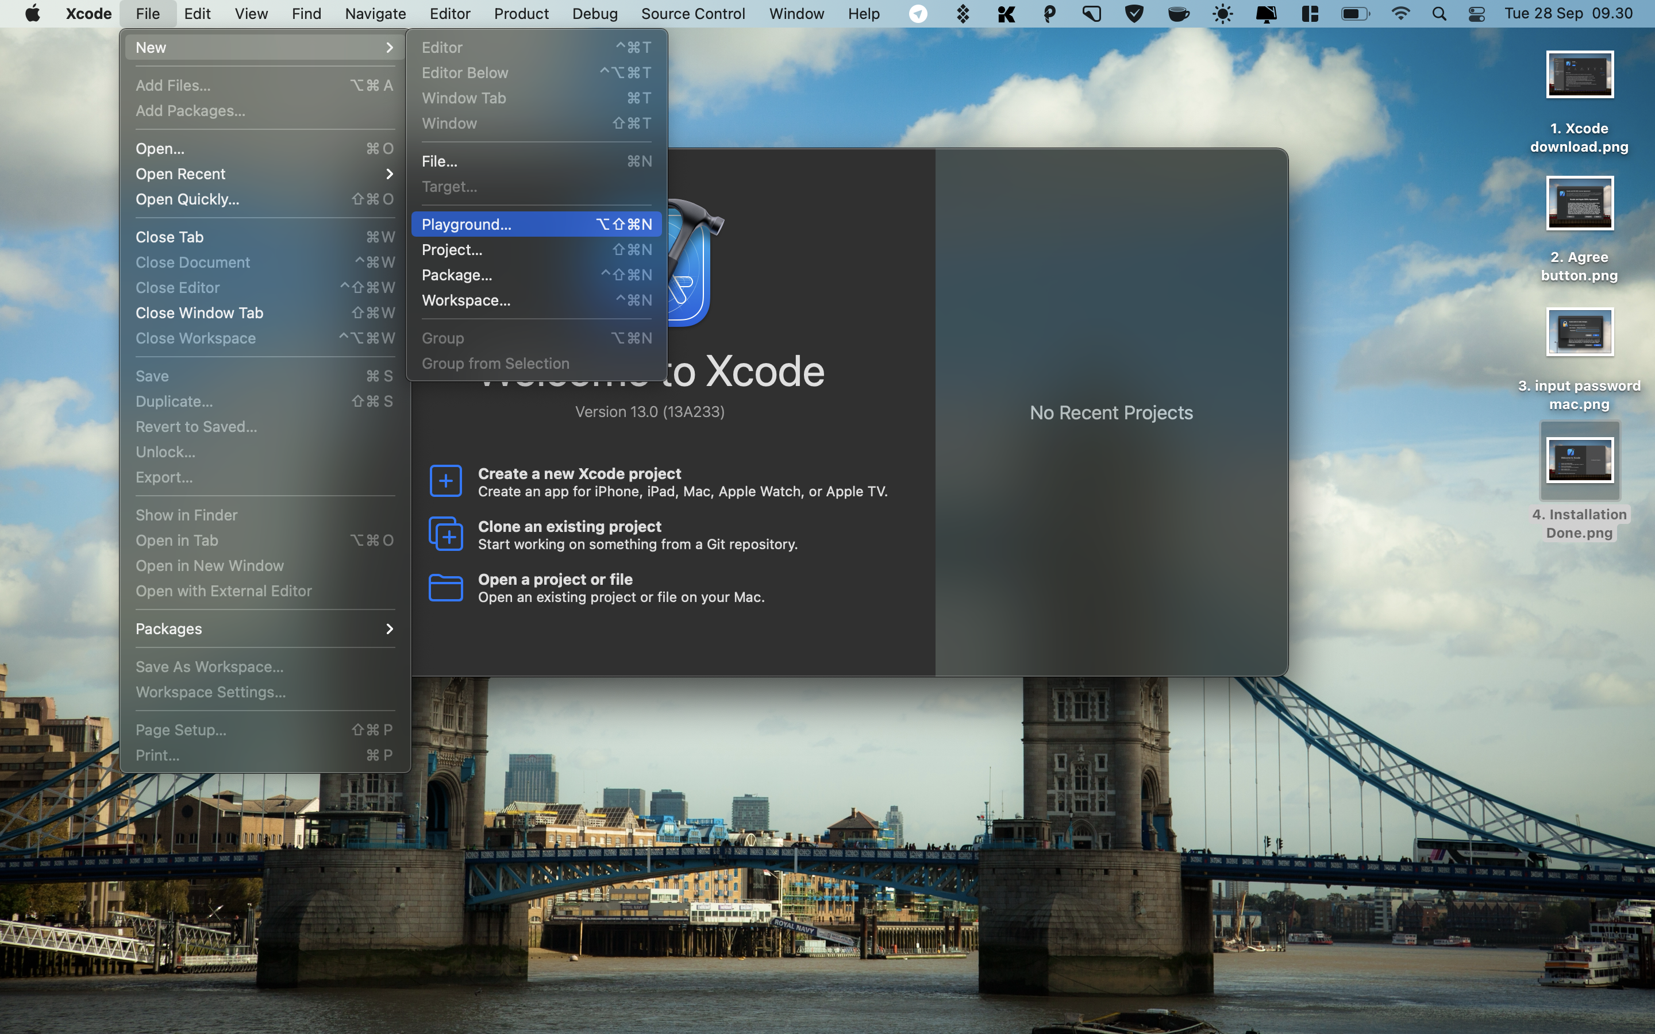Open the Window menu
Screen dimensions: 1655x1034
click(796, 14)
